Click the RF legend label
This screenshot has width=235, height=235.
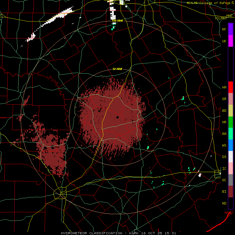pos(224,29)
